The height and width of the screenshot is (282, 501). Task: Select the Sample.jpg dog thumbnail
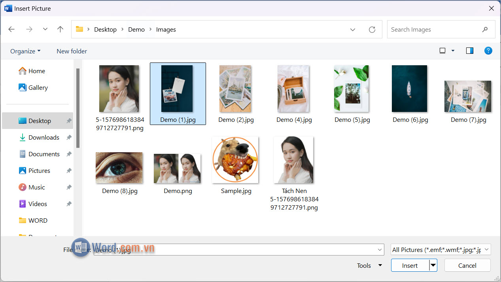pyautogui.click(x=235, y=160)
